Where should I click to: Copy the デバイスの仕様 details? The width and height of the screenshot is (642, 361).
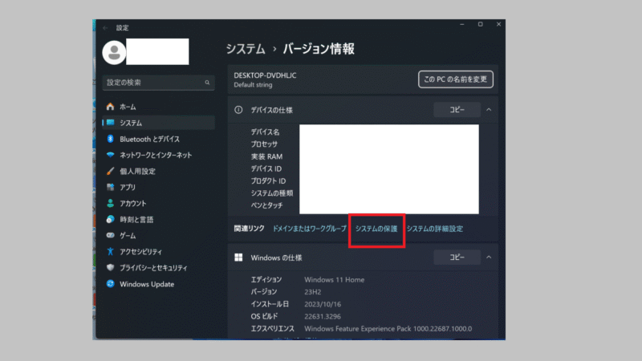click(x=457, y=110)
